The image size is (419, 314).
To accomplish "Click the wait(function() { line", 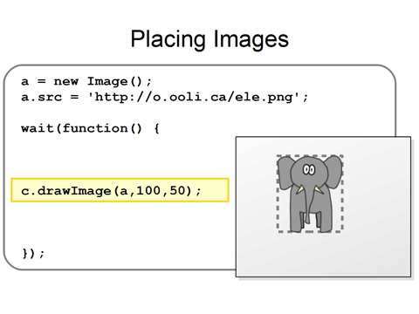I will coord(90,128).
